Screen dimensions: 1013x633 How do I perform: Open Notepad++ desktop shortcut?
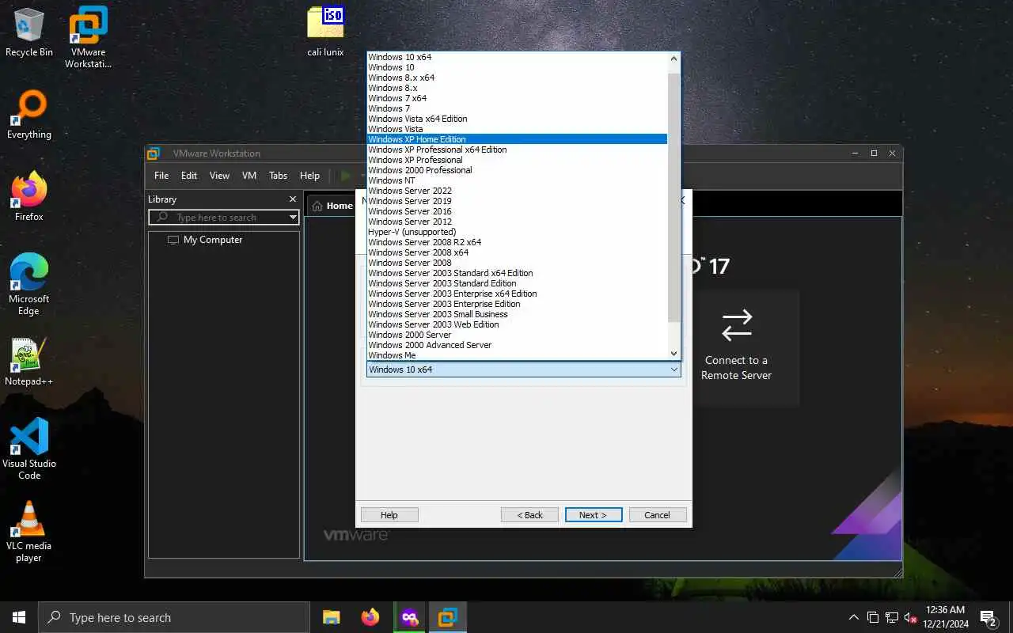coord(29,362)
